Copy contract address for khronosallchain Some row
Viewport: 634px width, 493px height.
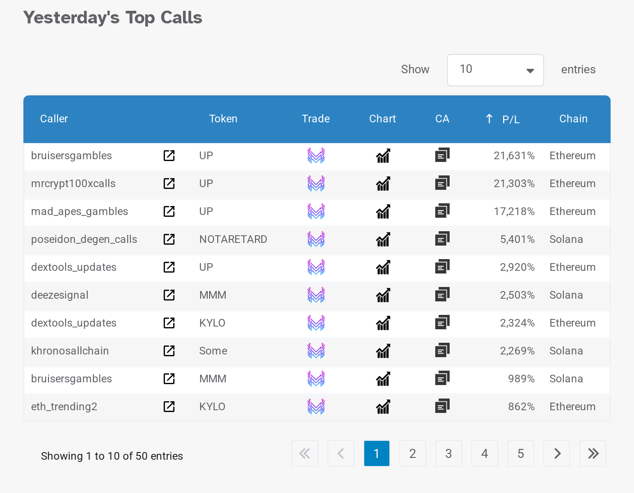[x=442, y=351]
